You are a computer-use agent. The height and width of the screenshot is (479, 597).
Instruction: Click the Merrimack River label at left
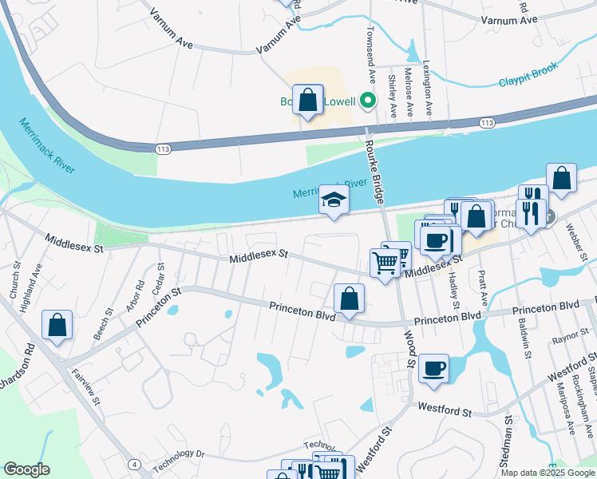47,146
